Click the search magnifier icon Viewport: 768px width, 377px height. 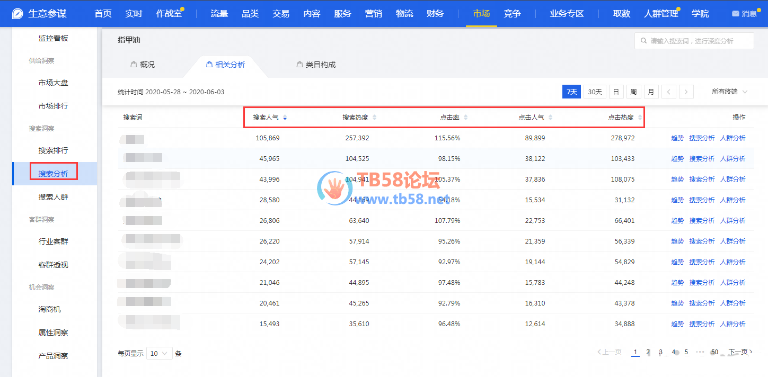643,41
